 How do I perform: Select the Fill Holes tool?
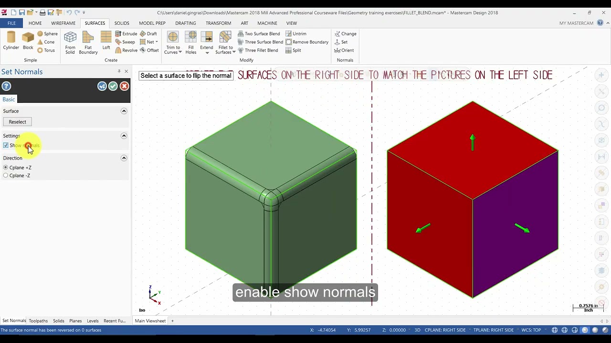(191, 43)
